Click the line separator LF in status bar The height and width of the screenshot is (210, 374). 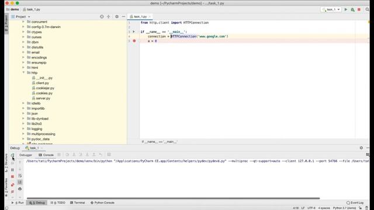click(x=303, y=208)
